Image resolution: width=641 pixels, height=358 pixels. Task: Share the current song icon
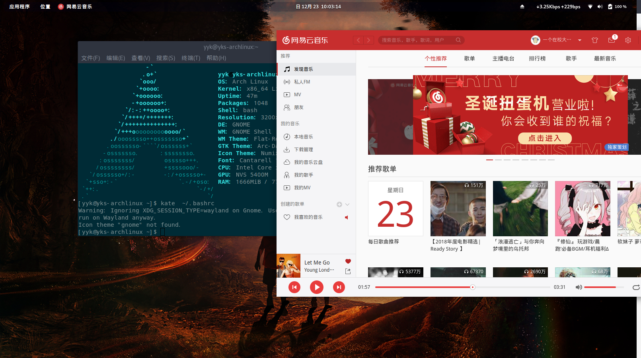tap(348, 271)
